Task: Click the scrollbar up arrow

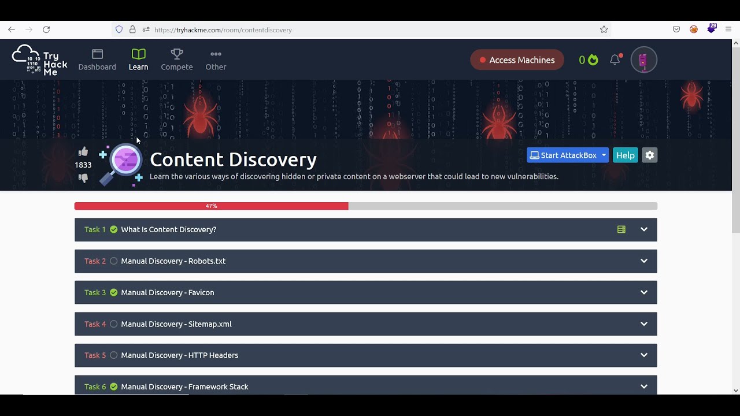Action: [x=736, y=43]
